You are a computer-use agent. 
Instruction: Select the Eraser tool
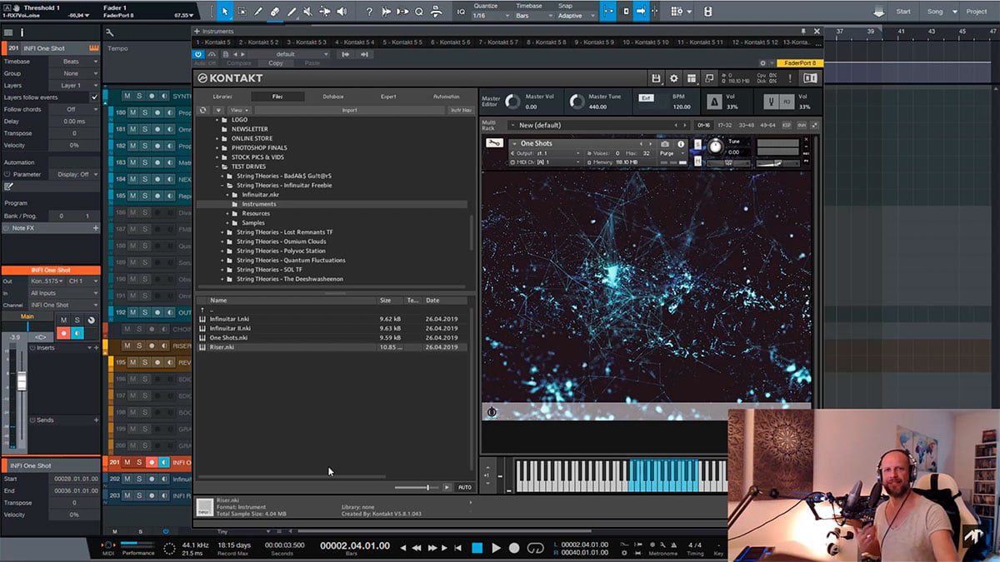coord(275,12)
